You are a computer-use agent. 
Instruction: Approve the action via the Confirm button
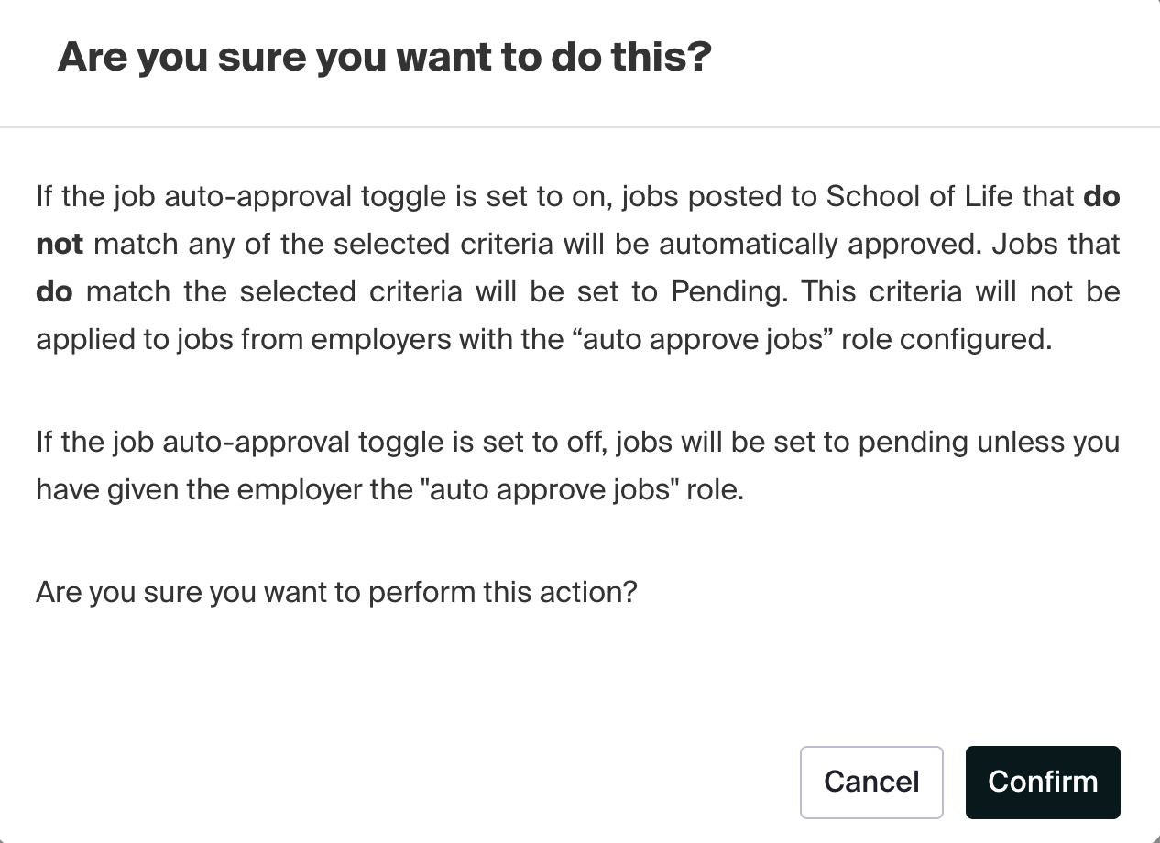tap(1043, 782)
